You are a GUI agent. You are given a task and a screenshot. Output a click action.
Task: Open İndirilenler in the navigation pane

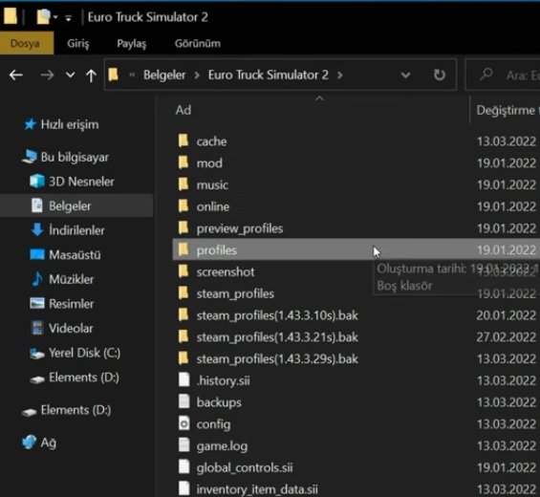pos(76,230)
